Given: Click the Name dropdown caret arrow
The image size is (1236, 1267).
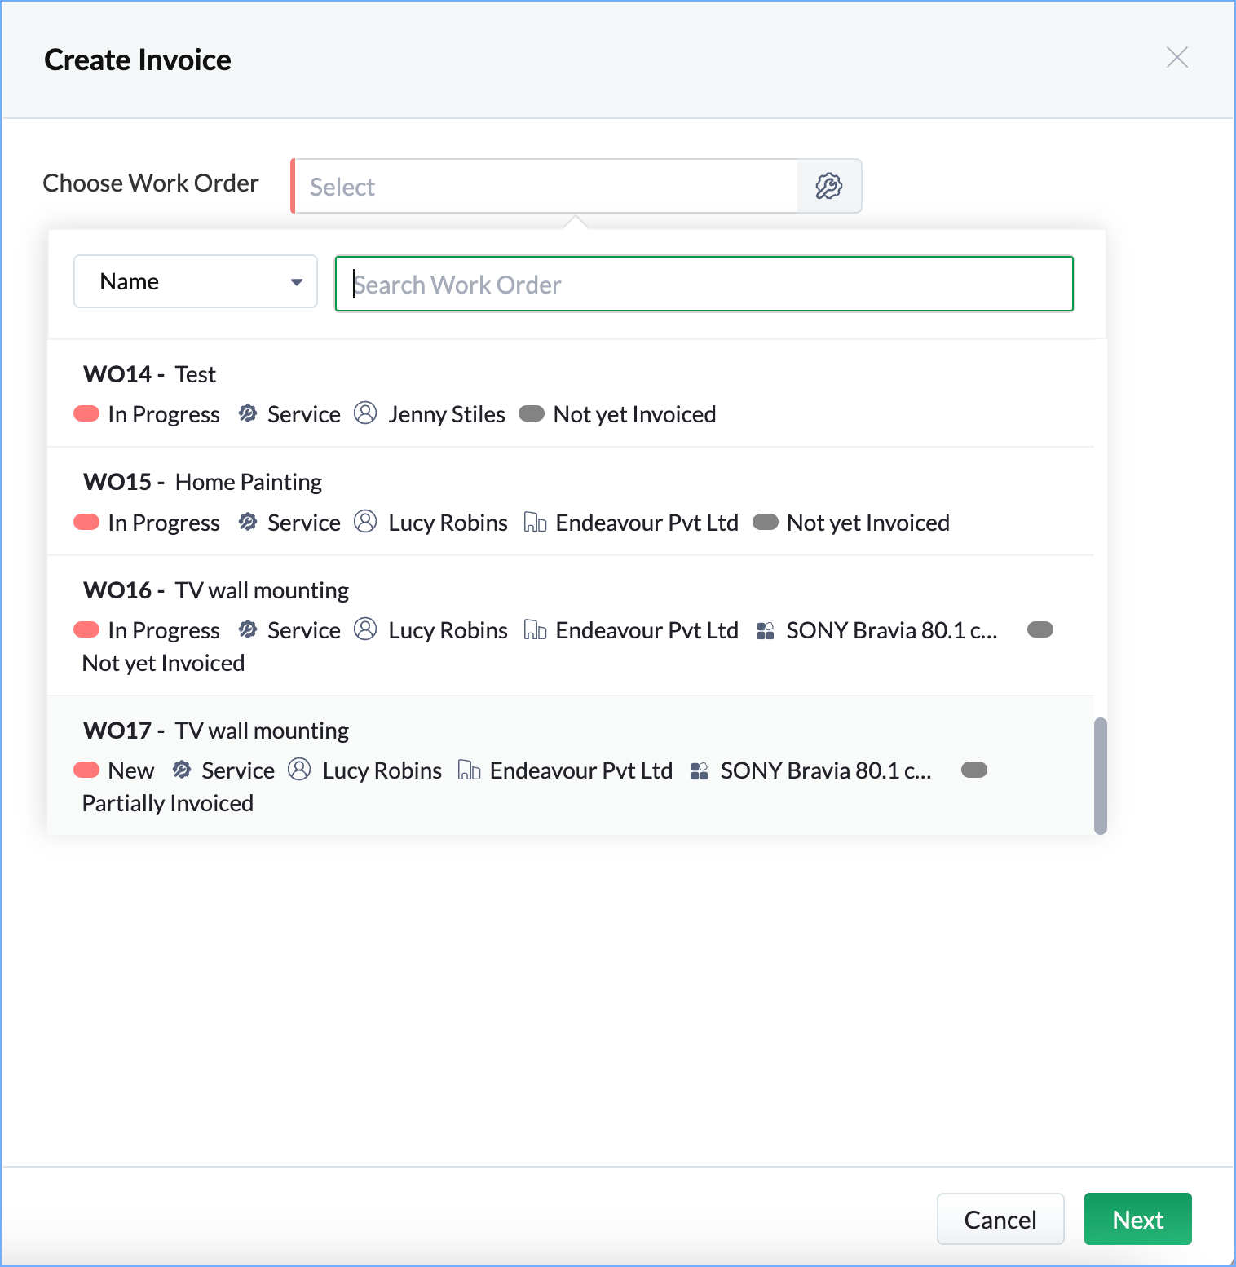Looking at the screenshot, I should [x=297, y=282].
